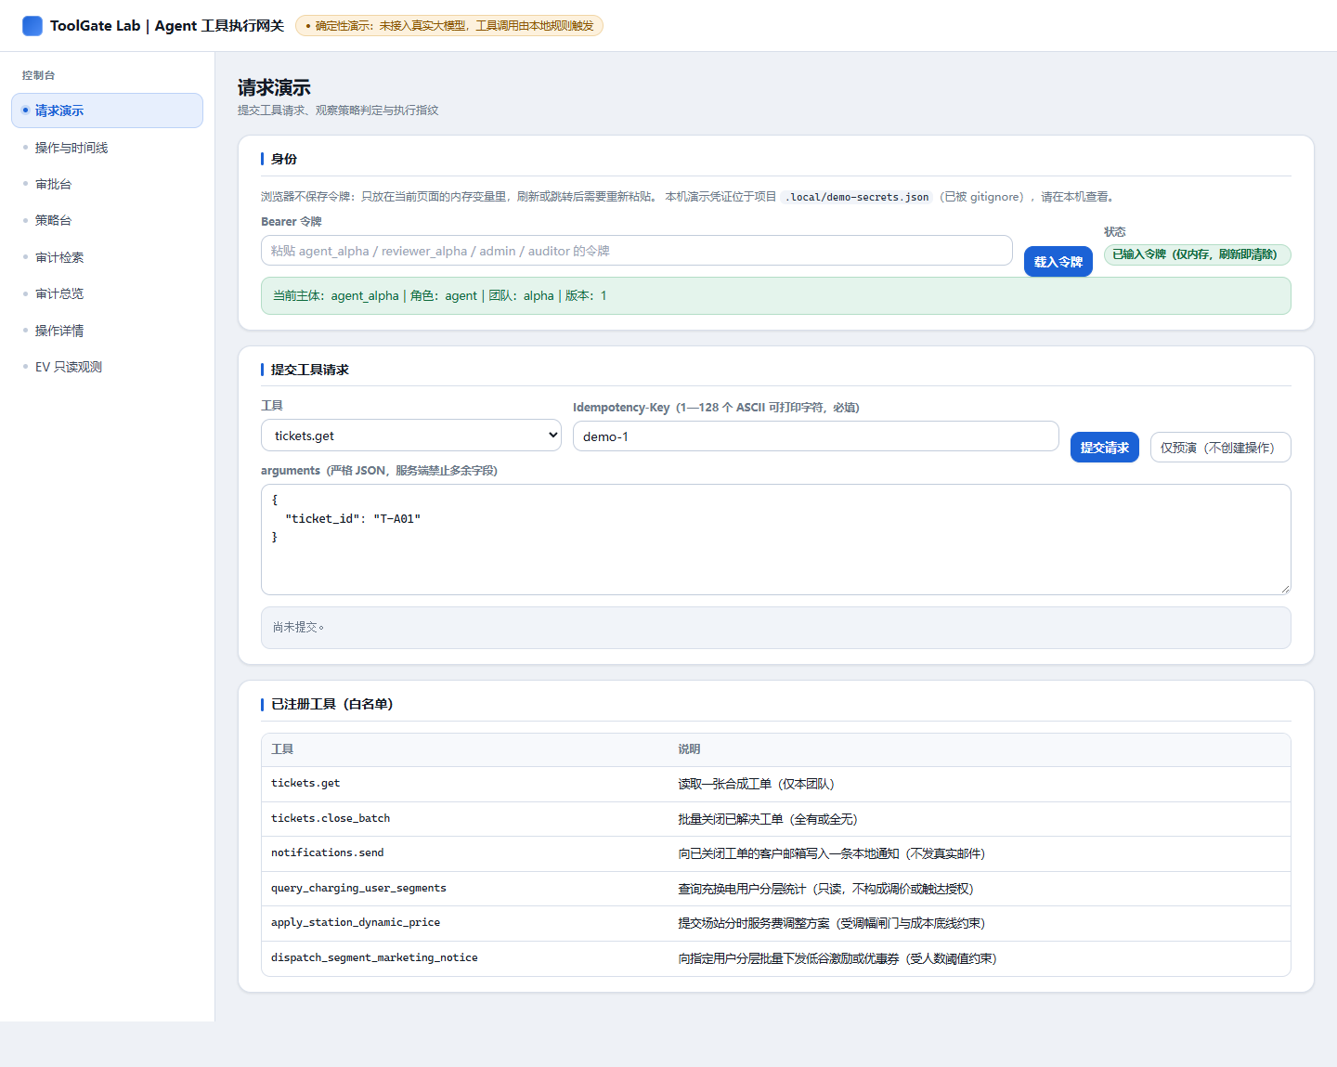Click 仅预演（不创建操作） button
Screen dimensions: 1337x1067
[1221, 448]
